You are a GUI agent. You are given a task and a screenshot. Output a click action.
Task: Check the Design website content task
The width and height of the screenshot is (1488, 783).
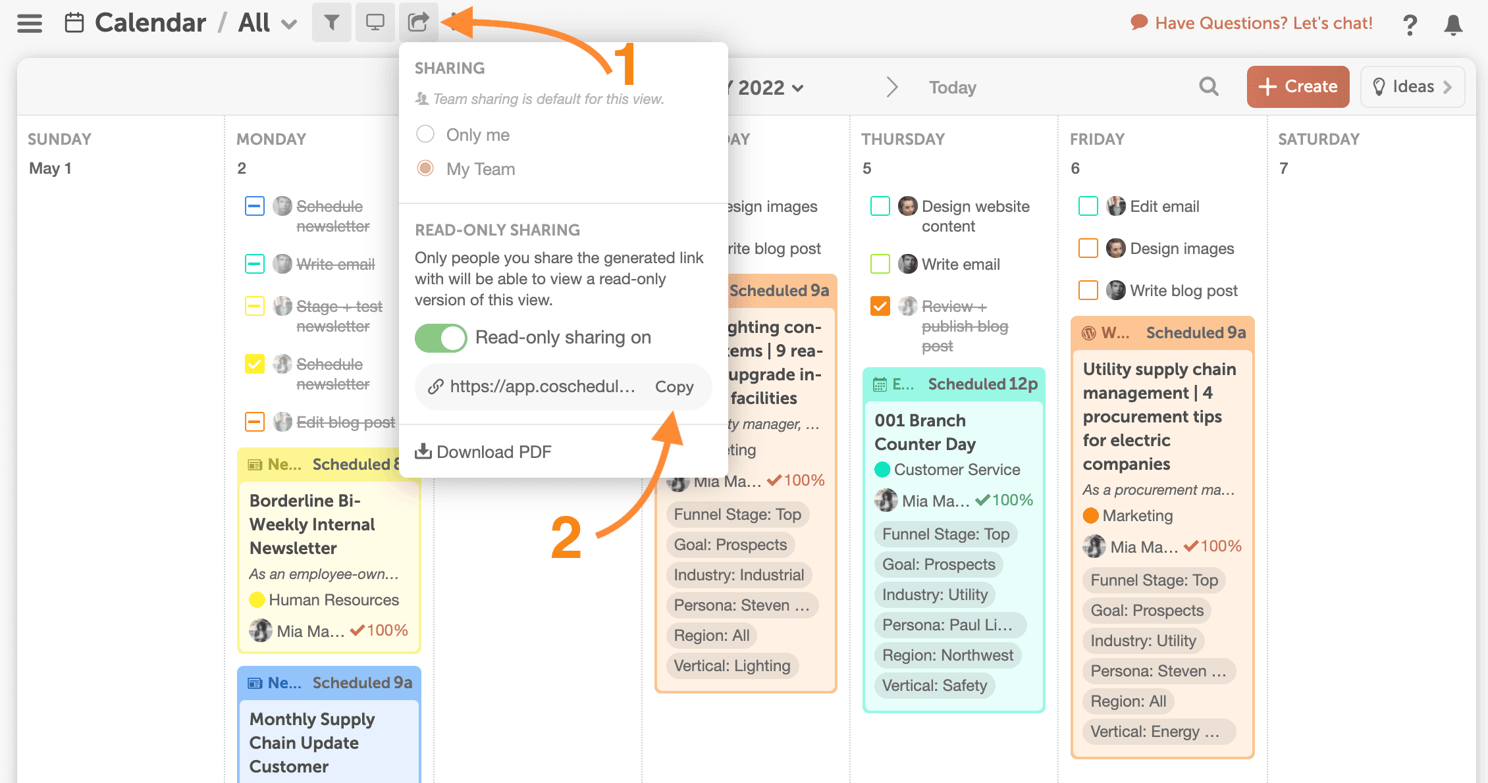pos(880,206)
